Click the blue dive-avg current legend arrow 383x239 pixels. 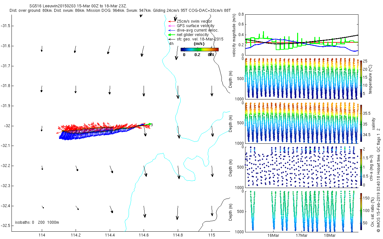[172, 30]
